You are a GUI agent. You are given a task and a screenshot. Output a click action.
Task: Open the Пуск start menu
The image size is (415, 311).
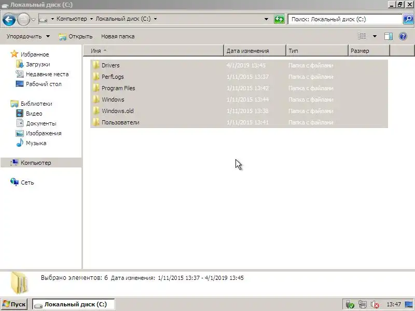14,304
